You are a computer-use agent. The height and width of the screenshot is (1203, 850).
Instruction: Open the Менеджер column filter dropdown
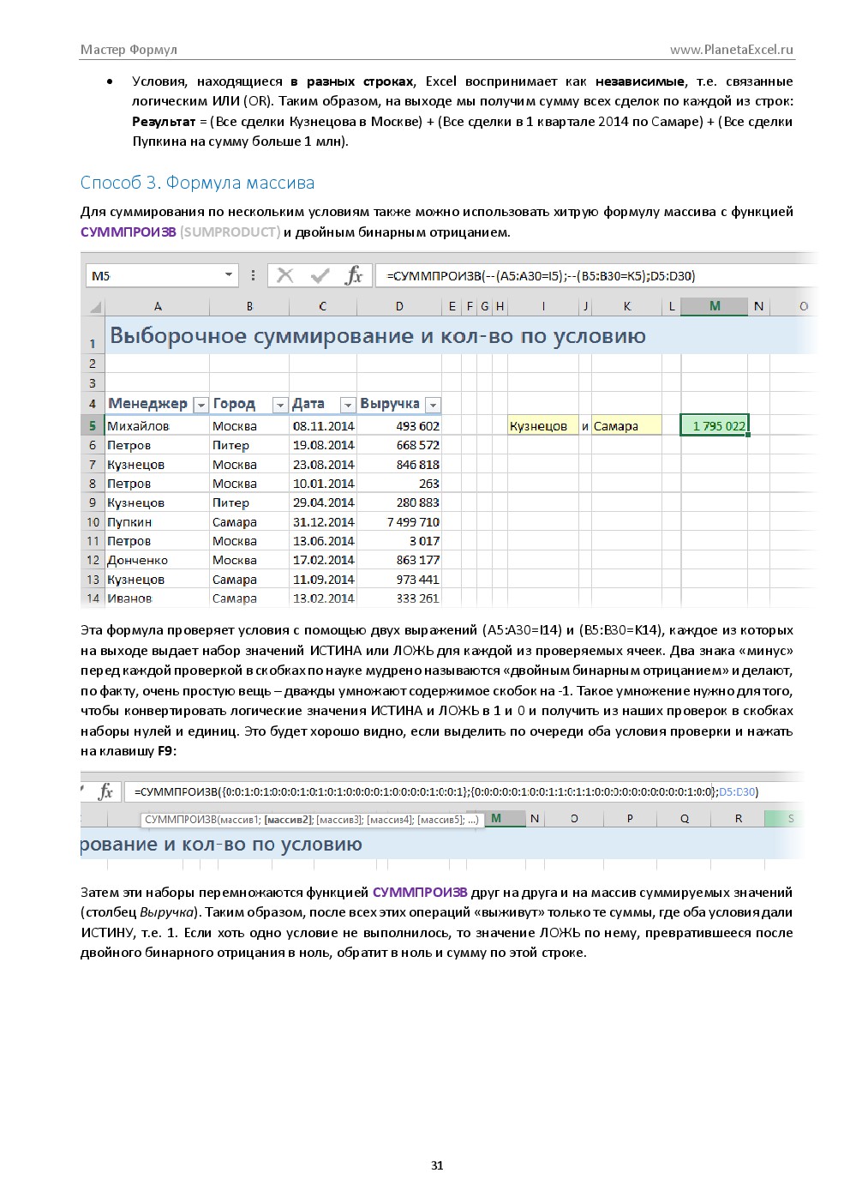point(201,405)
